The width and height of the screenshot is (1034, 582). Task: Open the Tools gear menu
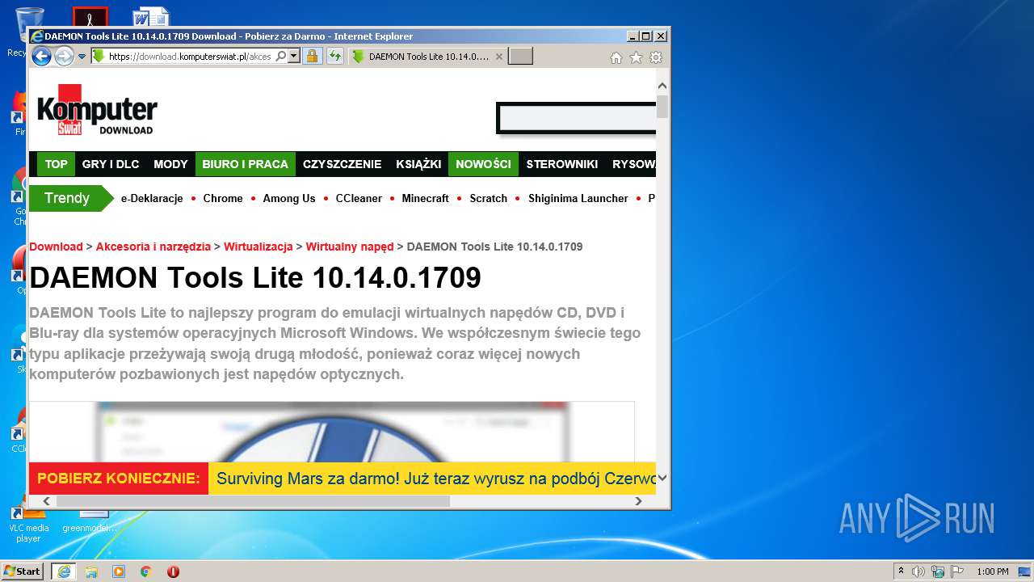click(x=656, y=57)
